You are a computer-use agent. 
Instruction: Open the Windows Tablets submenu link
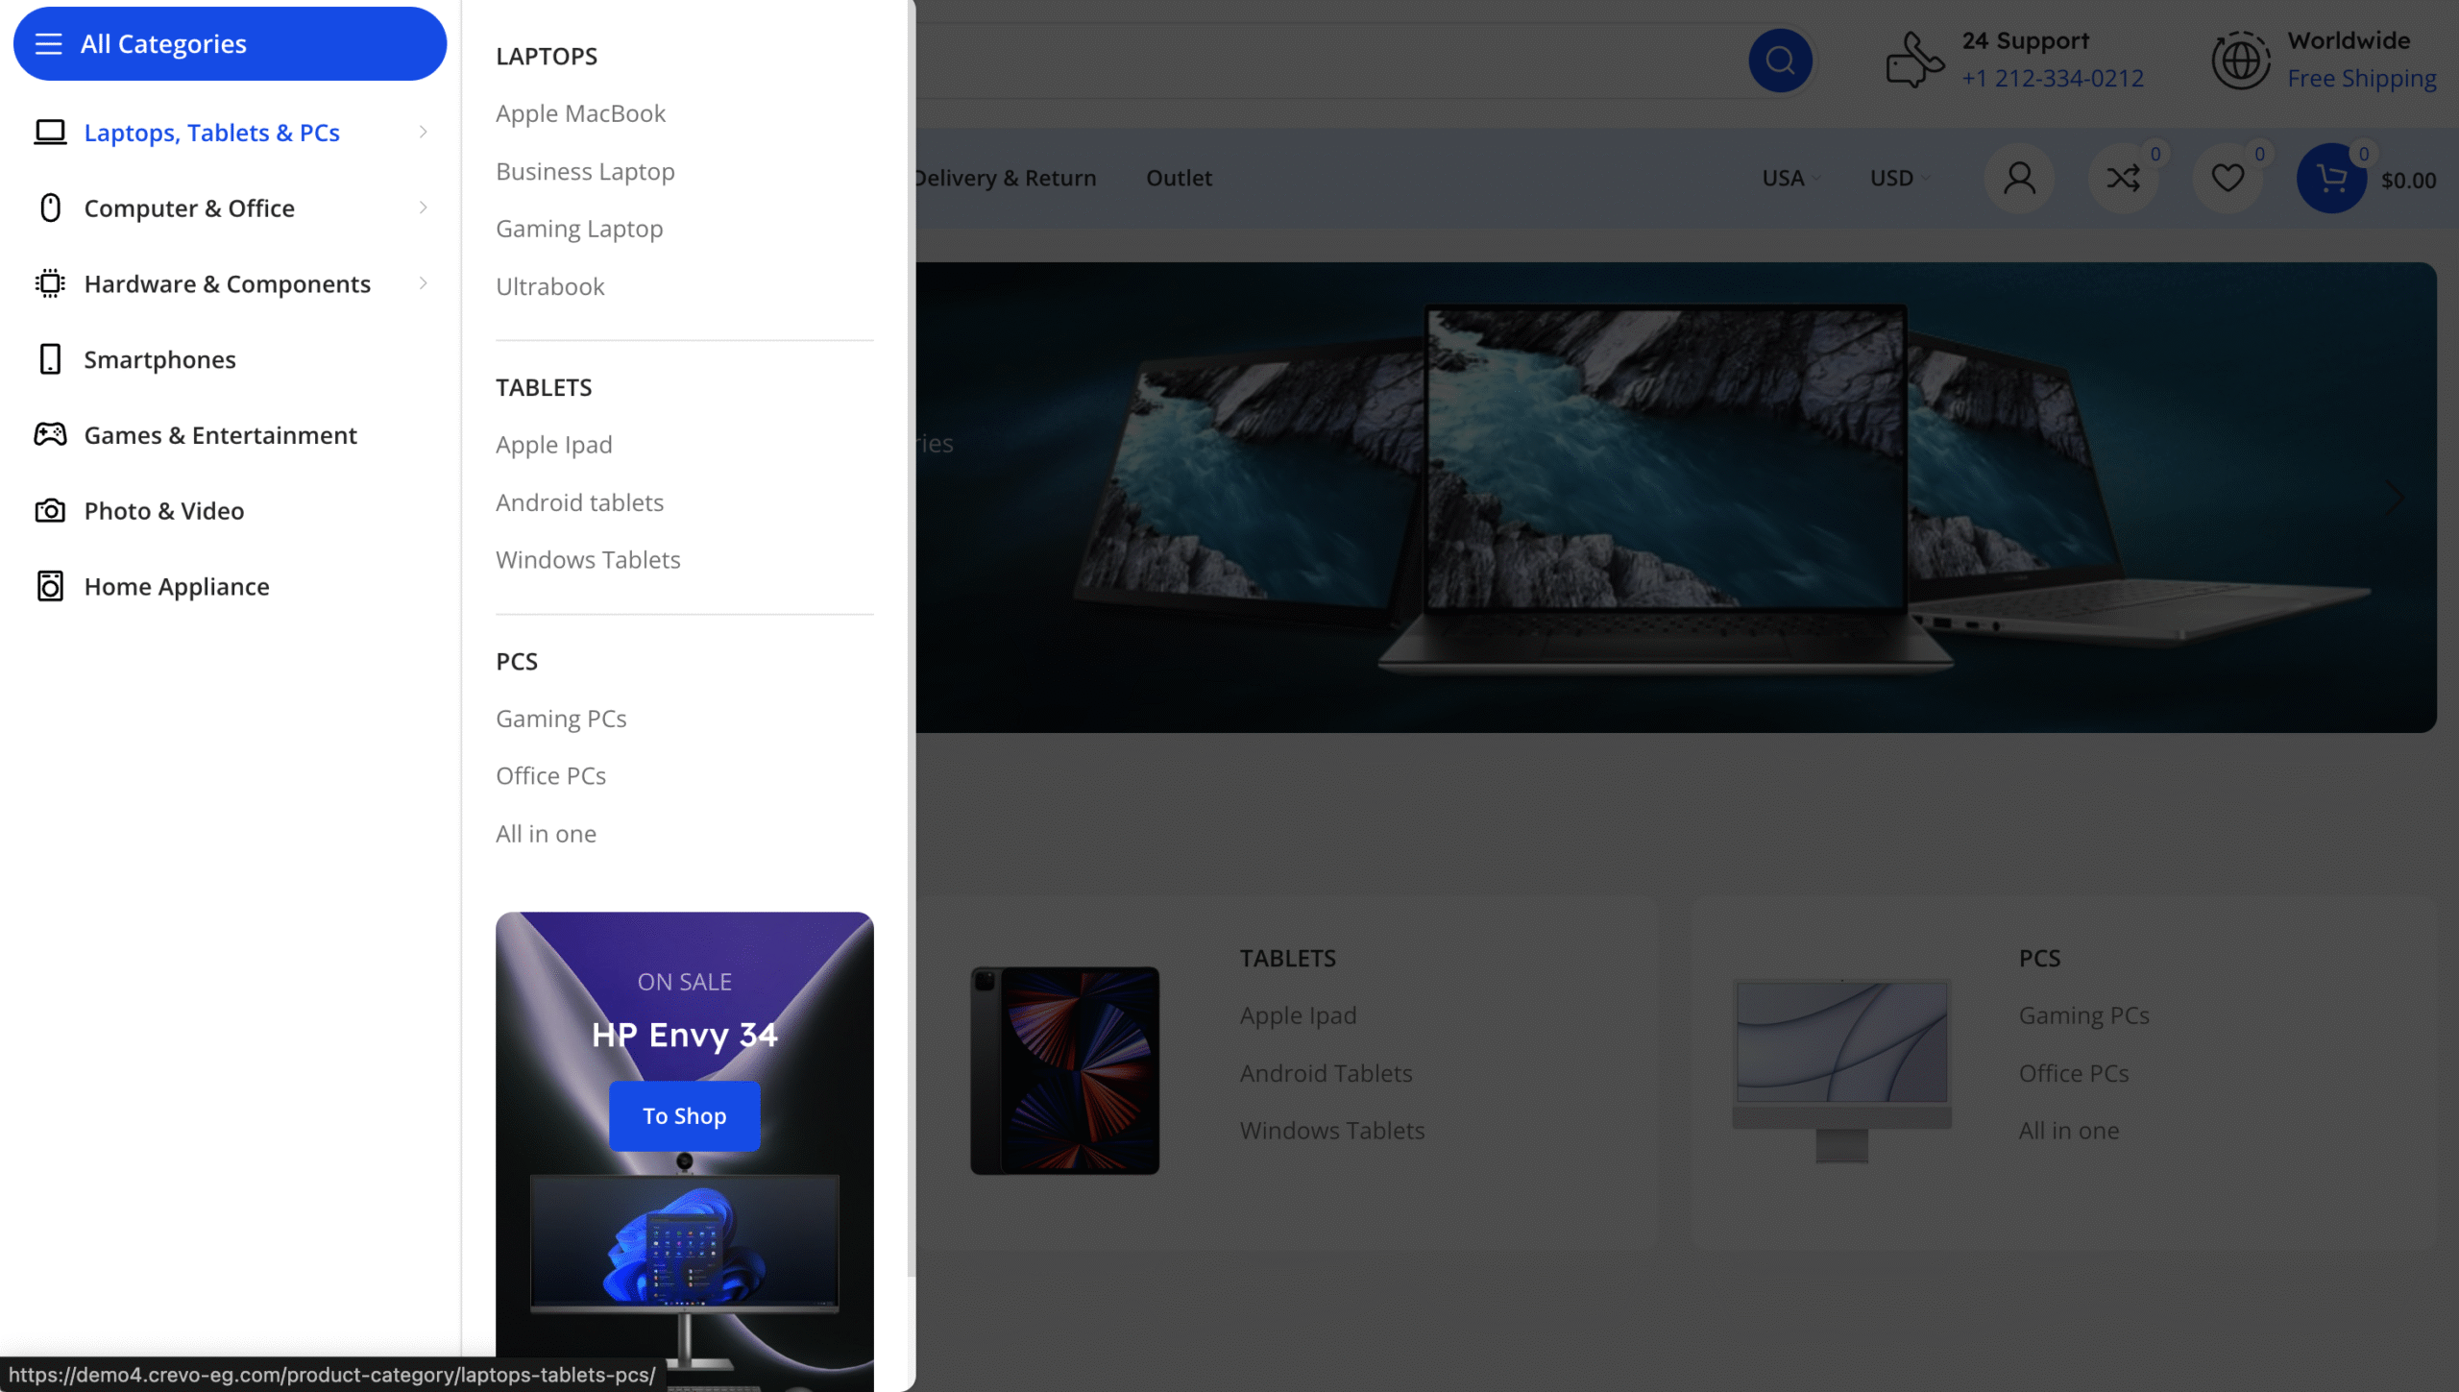tap(588, 559)
